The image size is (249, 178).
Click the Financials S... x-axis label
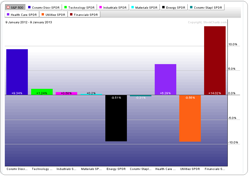pos(215,169)
